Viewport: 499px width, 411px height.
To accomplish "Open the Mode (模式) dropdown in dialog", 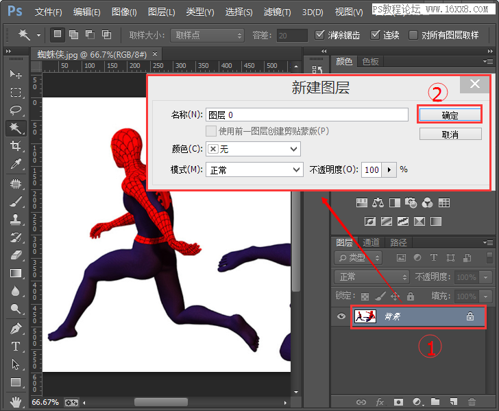I will pos(254,169).
